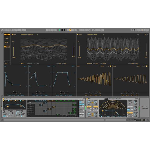Viewport: 150px width, 150px height.
Task: Toggle the Echo device activator button
Action: (87, 99)
